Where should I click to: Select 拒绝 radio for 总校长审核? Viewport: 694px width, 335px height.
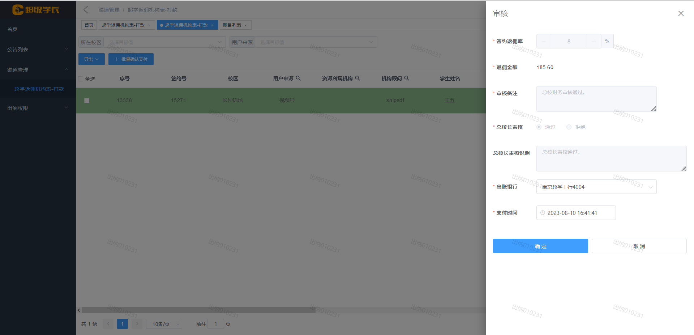click(x=569, y=127)
